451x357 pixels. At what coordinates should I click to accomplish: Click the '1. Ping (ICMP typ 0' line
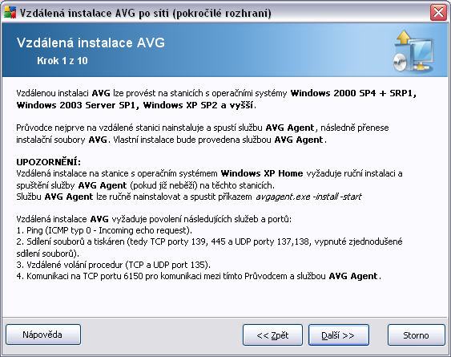click(x=104, y=230)
